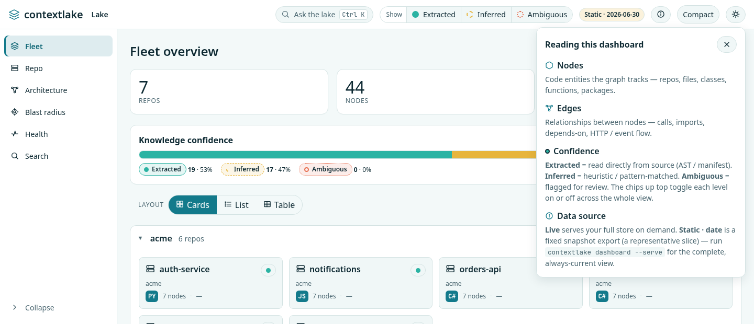Click the Data source info icon in help panel
The height and width of the screenshot is (324, 754).
coord(549,216)
